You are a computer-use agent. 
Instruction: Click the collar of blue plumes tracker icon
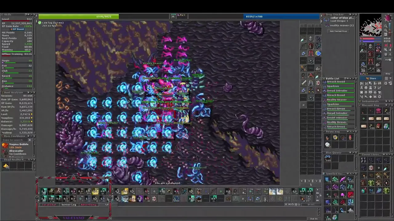coord(326,19)
